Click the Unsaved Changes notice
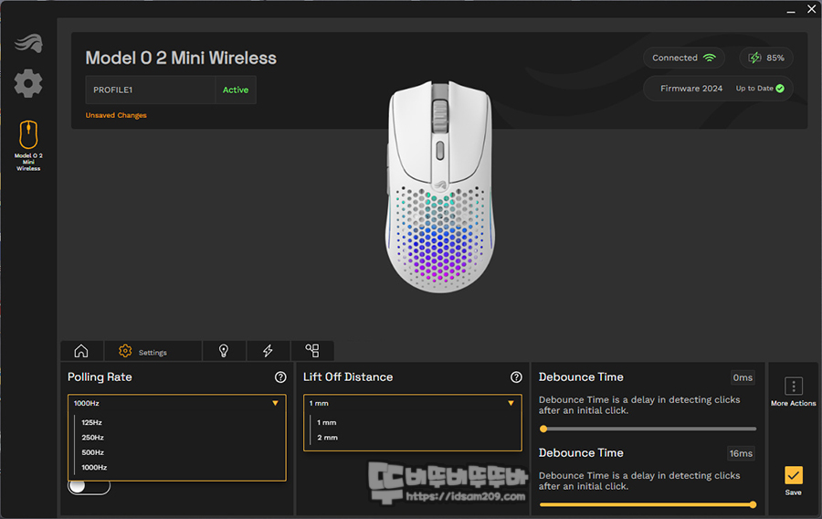 pos(116,115)
